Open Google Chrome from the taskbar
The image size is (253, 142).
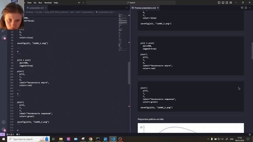(91, 139)
